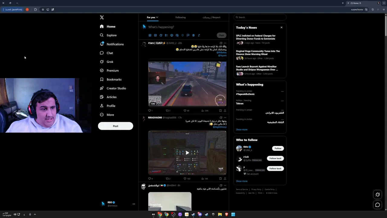Click the X search field
The image size is (387, 218).
pos(260,17)
